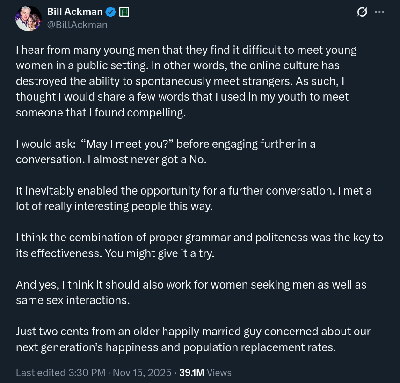400x383 pixels.
Task: Open the three-dot More options menu
Action: (379, 12)
